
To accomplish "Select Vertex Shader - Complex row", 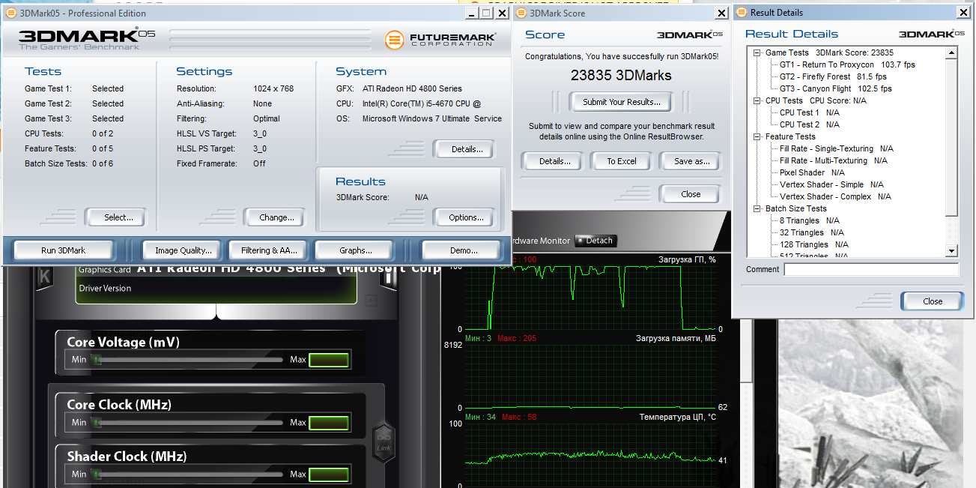I will tap(835, 196).
